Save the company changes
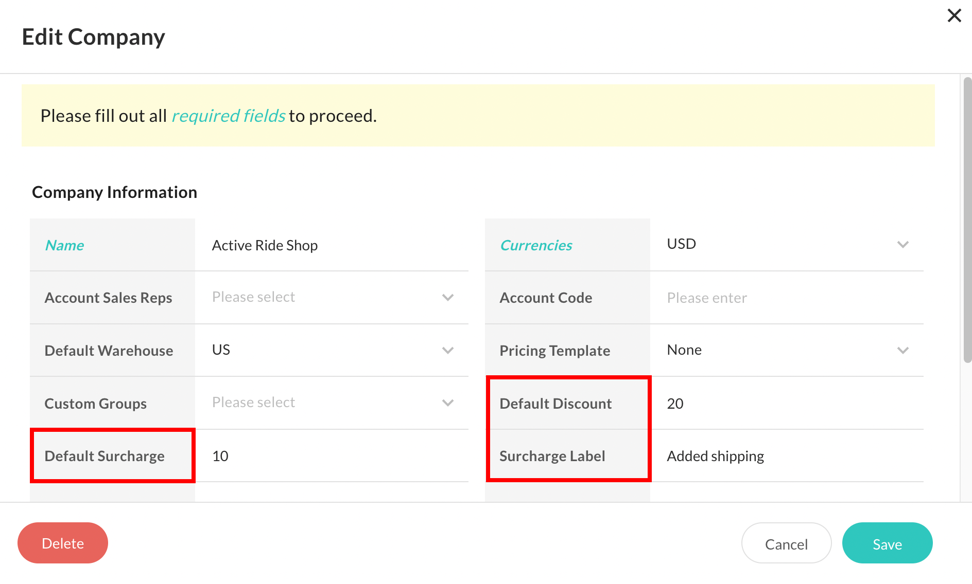 click(x=887, y=543)
